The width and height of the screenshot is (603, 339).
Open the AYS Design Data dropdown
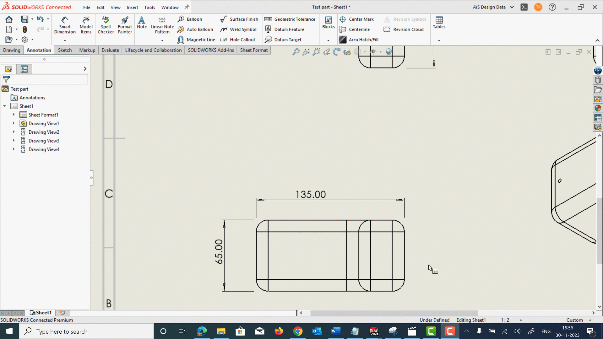click(x=512, y=7)
